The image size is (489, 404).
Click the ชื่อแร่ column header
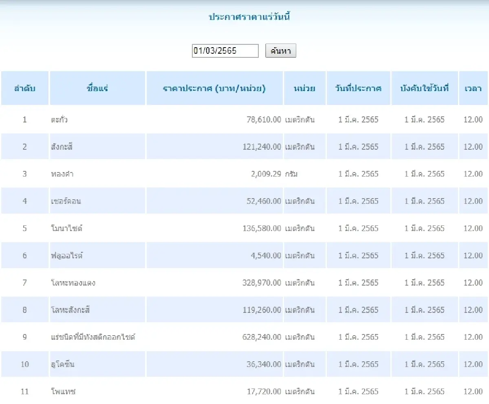pyautogui.click(x=97, y=88)
